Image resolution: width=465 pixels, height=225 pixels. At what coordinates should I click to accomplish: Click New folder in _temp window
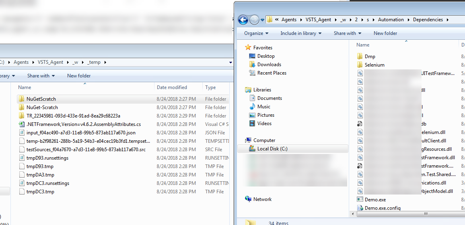pos(79,76)
